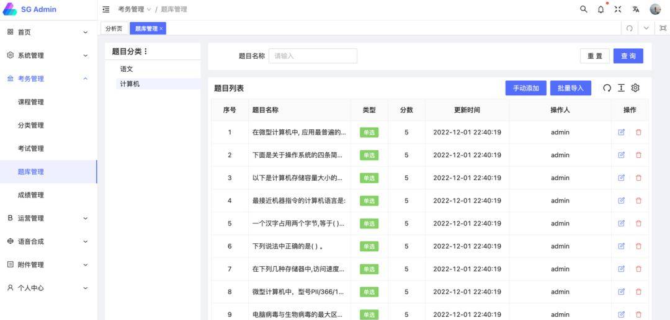The image size is (670, 320).
Task: Expand the 系统管理 sidebar menu
Action: (x=48, y=55)
